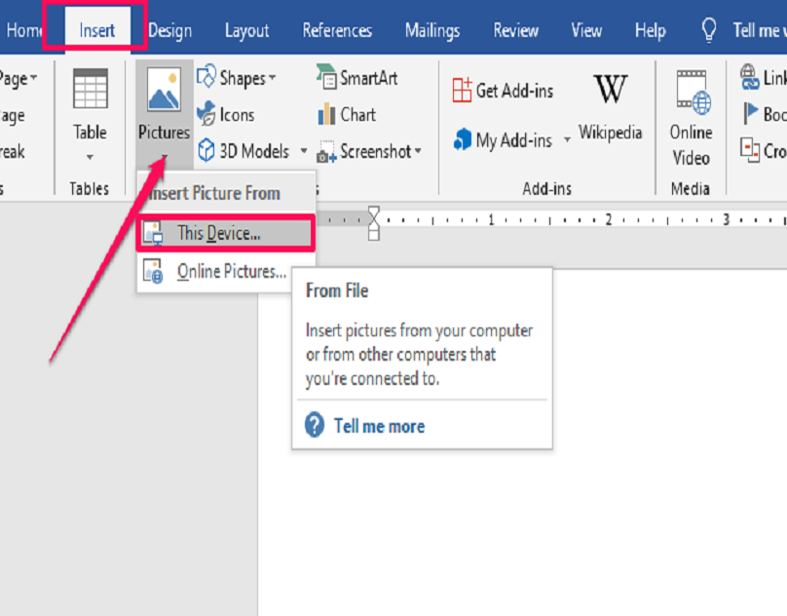Open the Shapes gallery icon
Image resolution: width=787 pixels, height=616 pixels.
(x=206, y=77)
